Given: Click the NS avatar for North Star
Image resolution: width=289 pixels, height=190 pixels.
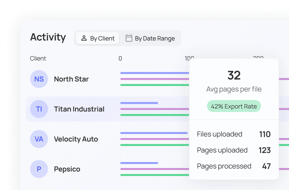Looking at the screenshot, I should pyautogui.click(x=39, y=79).
